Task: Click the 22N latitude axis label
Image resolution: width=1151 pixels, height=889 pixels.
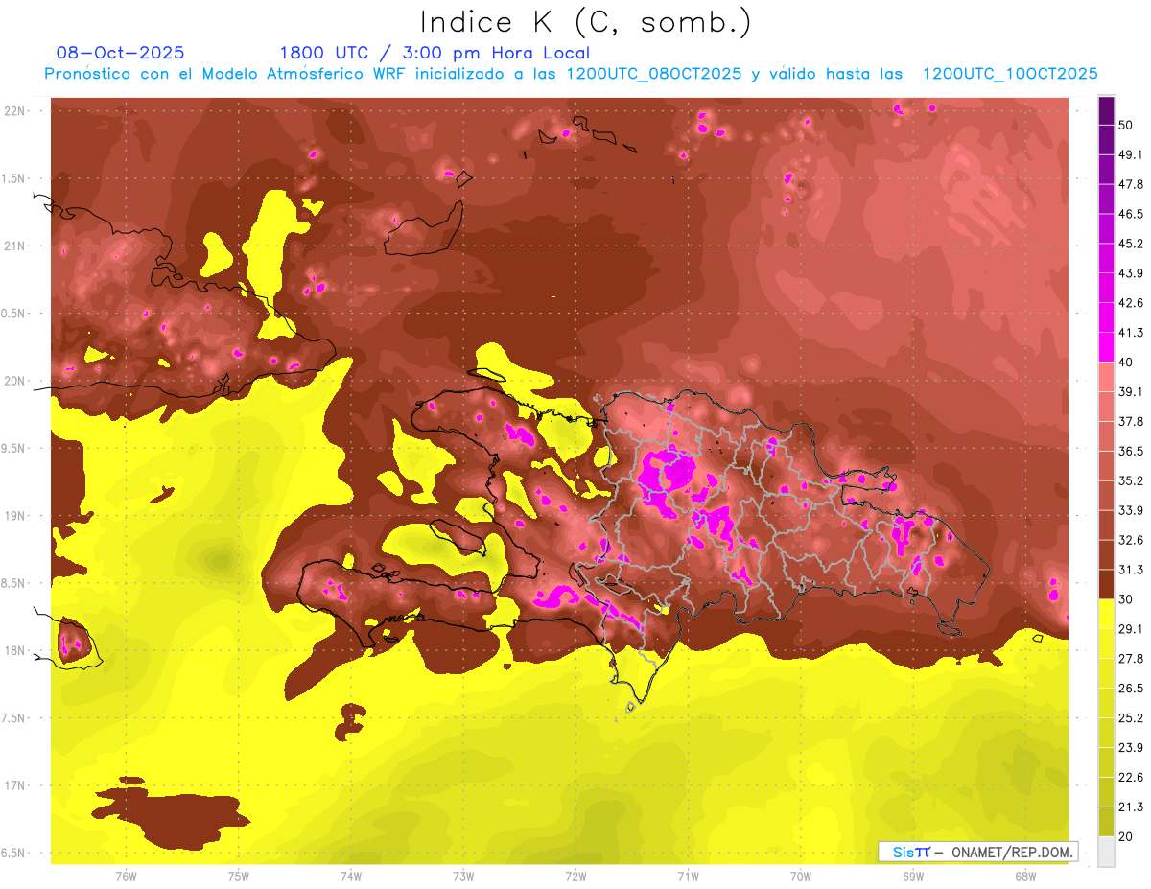Action: pyautogui.click(x=15, y=111)
